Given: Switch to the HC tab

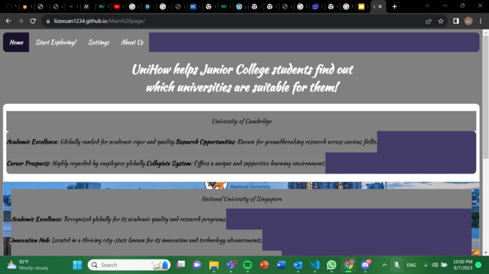Looking at the screenshot, I should click(194, 7).
